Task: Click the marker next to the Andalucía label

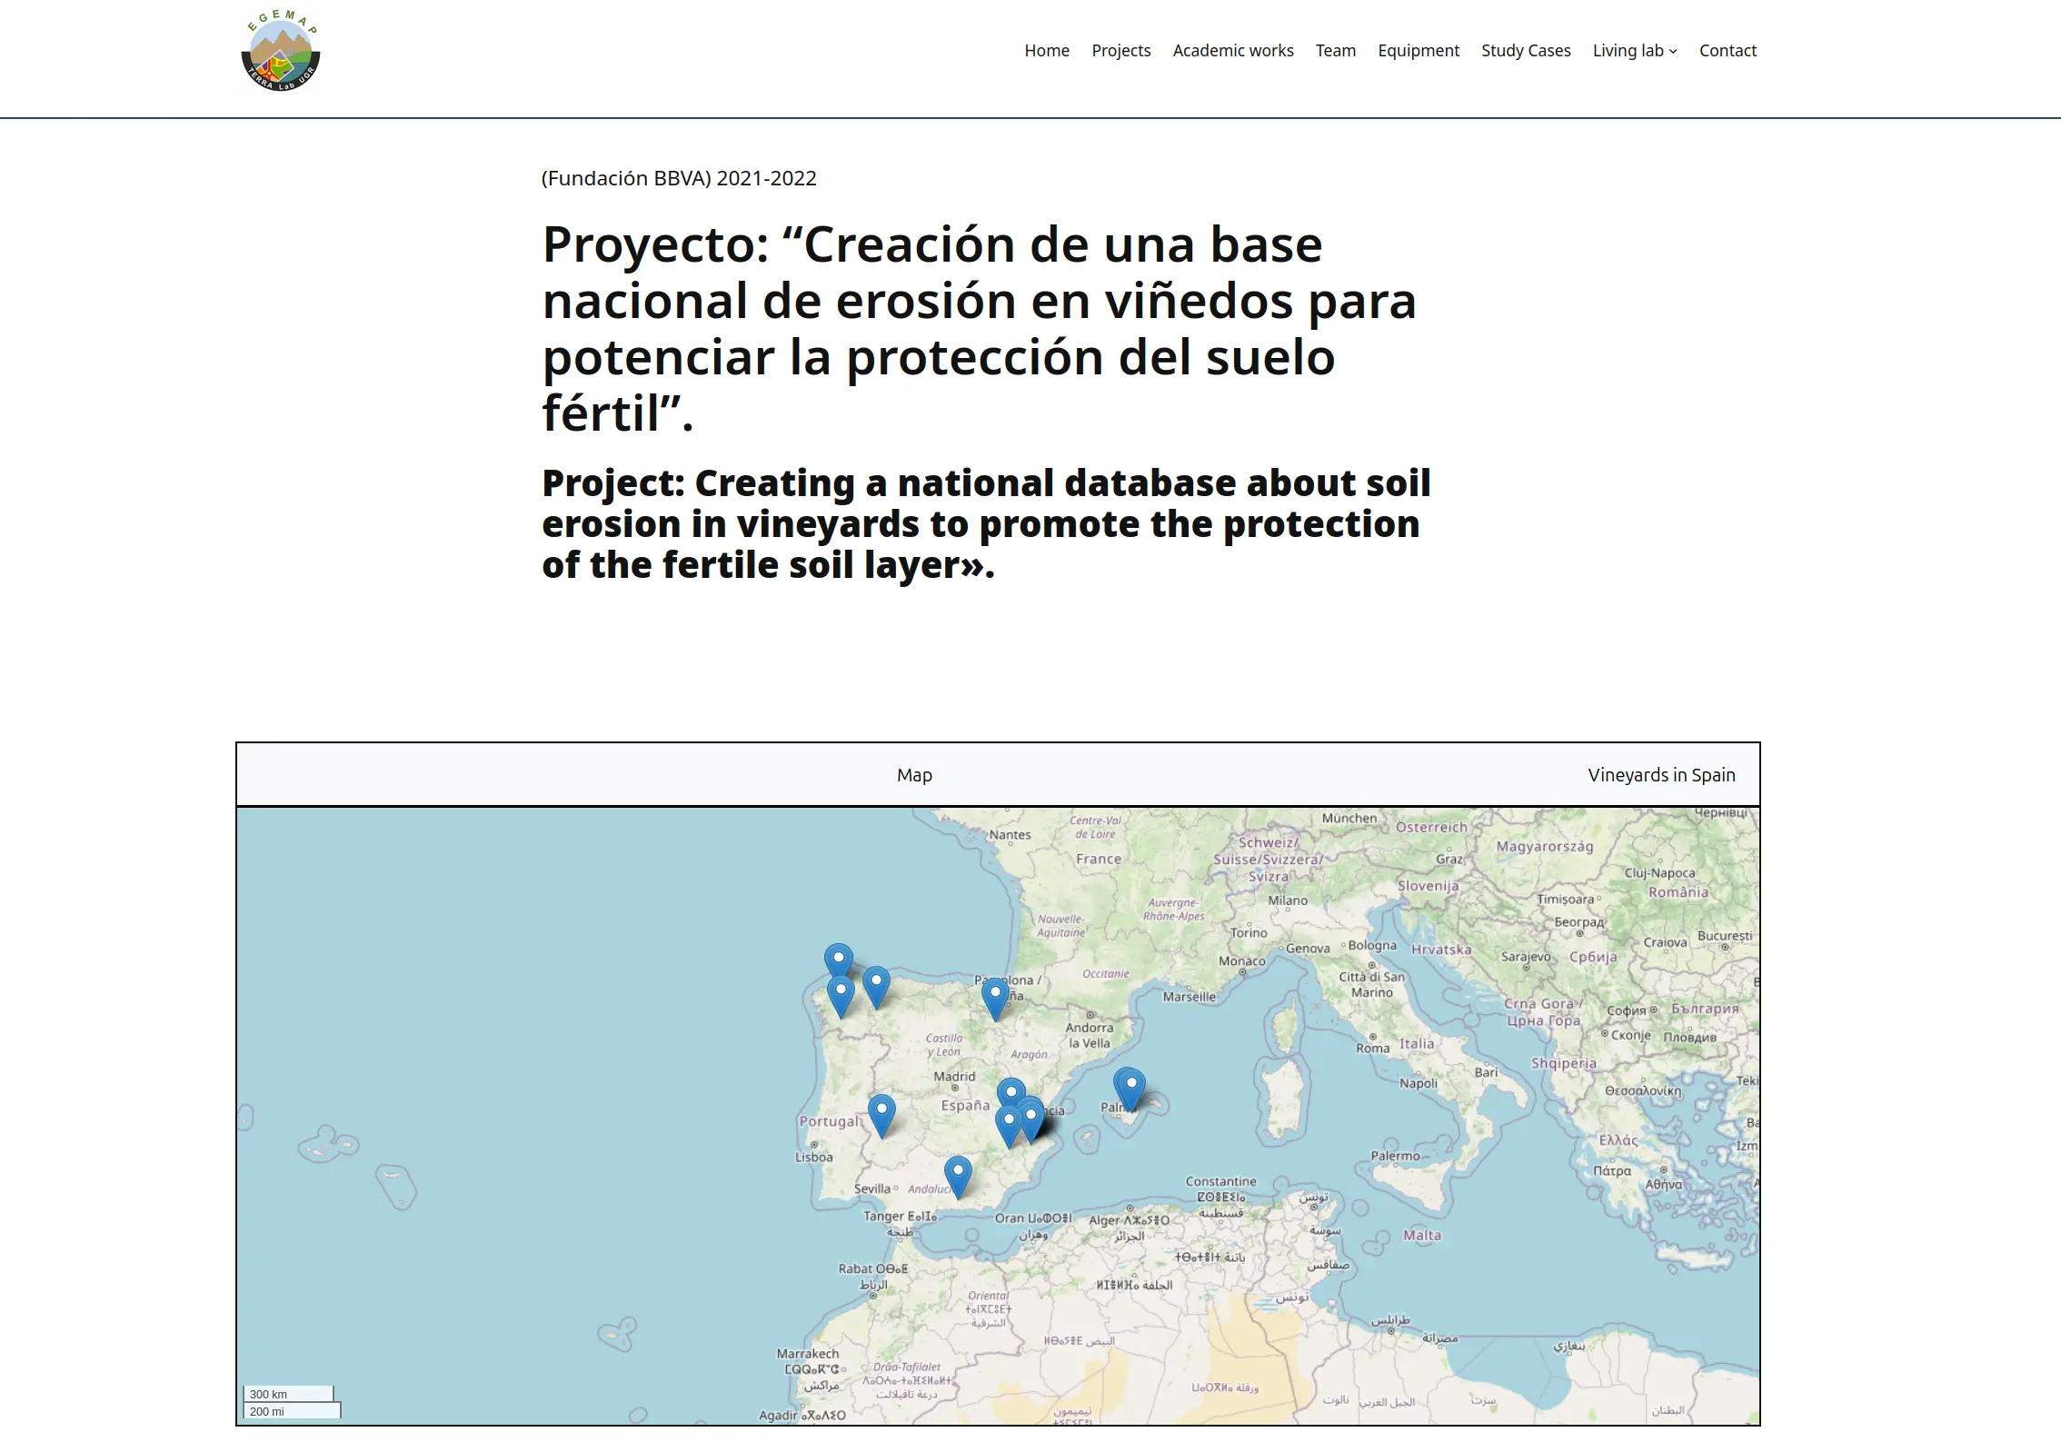Action: (958, 1177)
